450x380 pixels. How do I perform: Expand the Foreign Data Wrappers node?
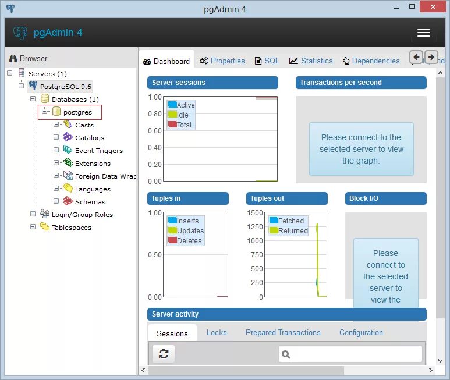(56, 175)
